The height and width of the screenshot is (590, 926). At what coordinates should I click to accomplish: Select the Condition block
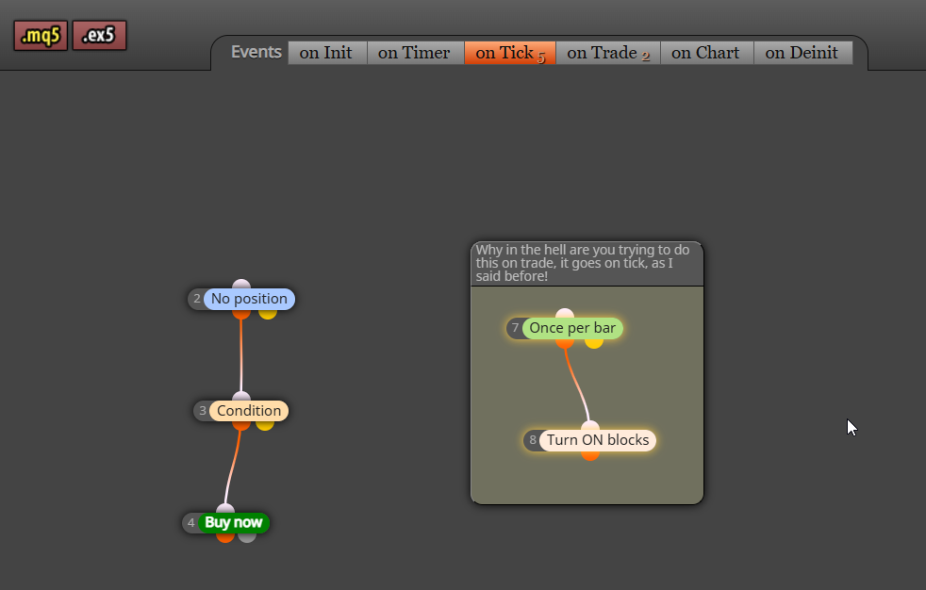point(249,411)
